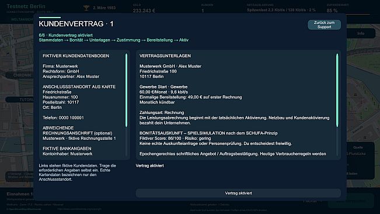Select 'Aktiv' step in the breadcrumb
The height and width of the screenshot is (214, 380).
click(184, 40)
